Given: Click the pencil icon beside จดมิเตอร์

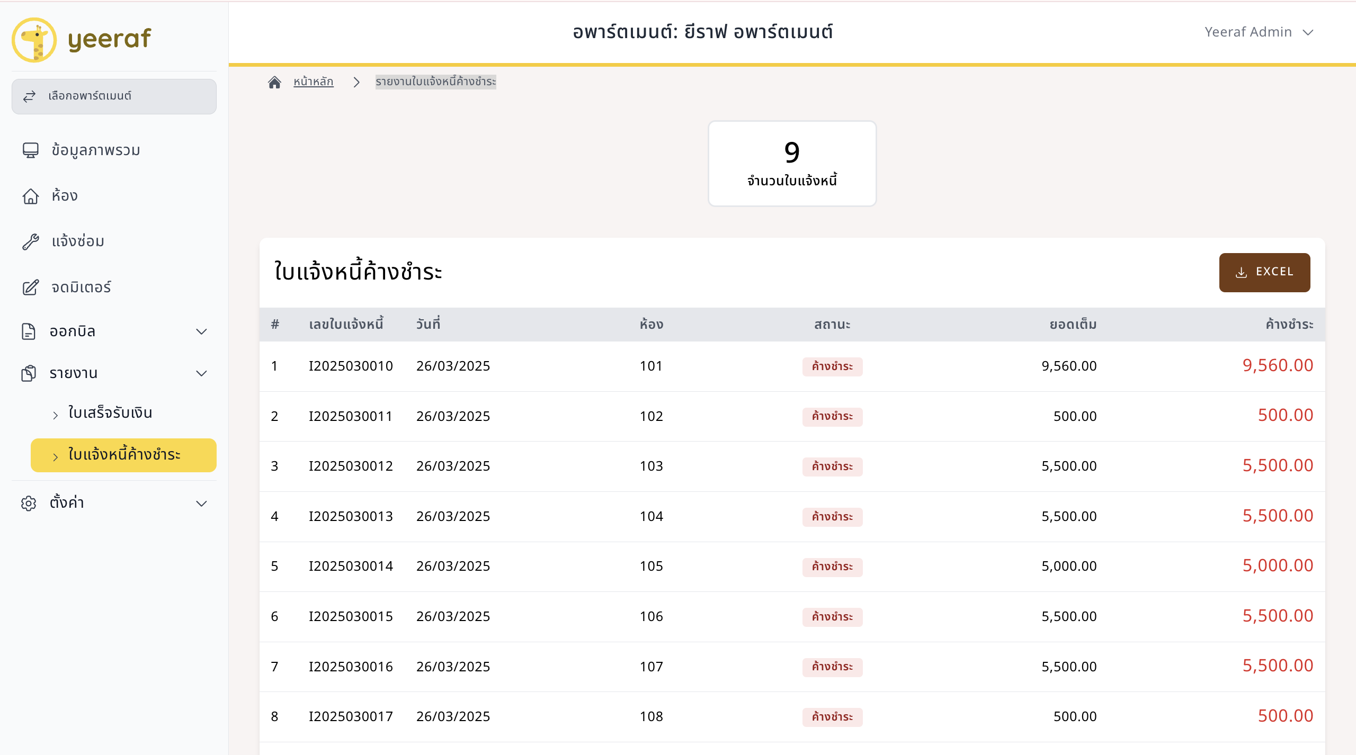Looking at the screenshot, I should click(31, 287).
